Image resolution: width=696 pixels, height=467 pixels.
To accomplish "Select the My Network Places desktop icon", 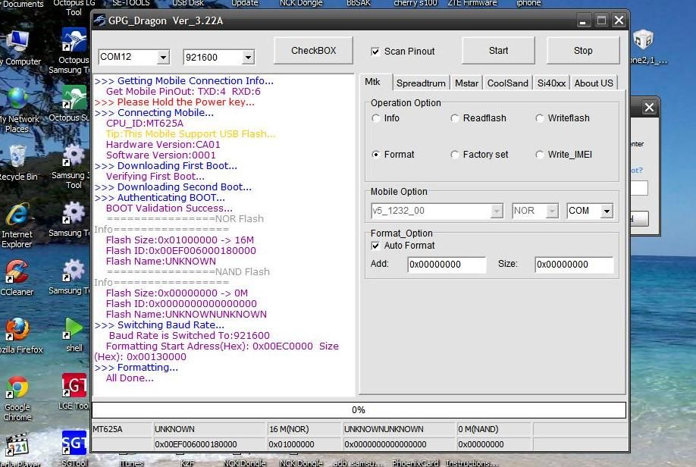I will coord(17,99).
